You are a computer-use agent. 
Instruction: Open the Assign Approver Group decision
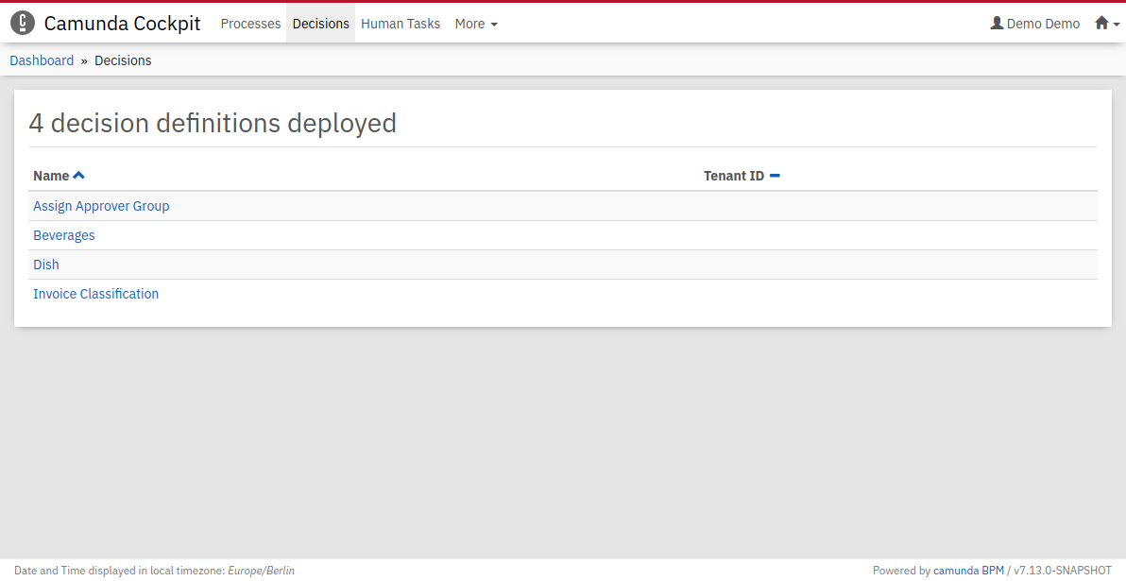point(101,206)
